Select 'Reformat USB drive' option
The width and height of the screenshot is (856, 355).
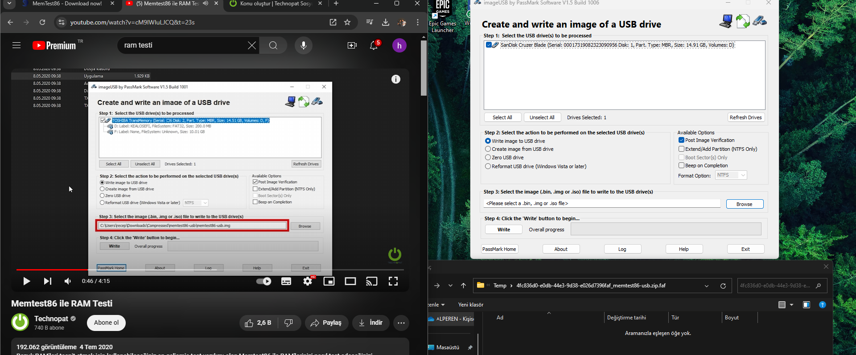click(x=488, y=166)
